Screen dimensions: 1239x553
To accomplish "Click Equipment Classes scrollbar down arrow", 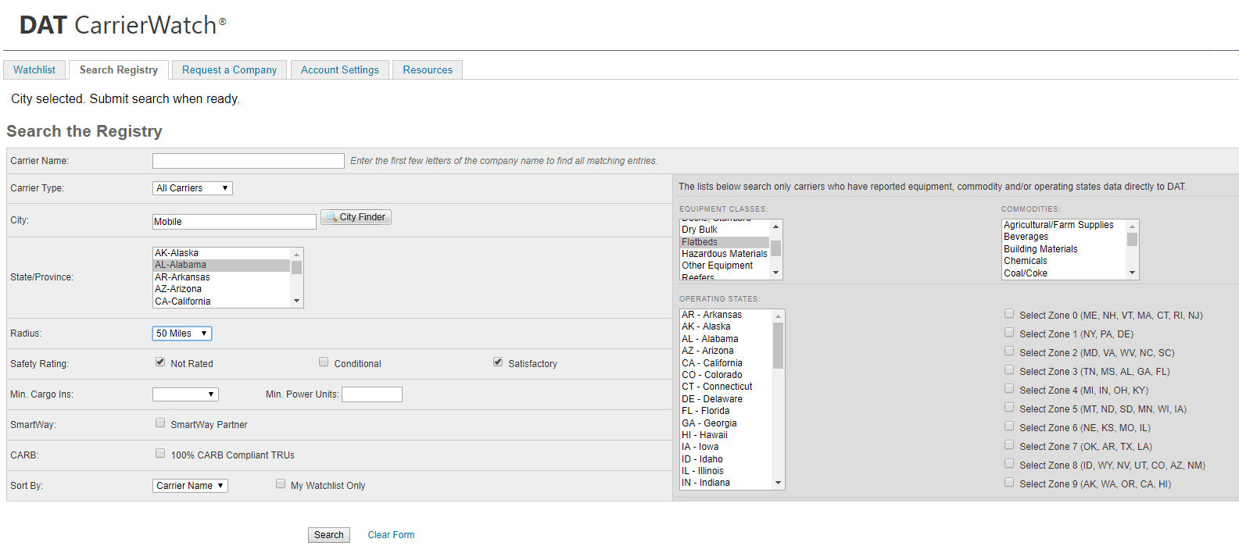I will [x=776, y=273].
